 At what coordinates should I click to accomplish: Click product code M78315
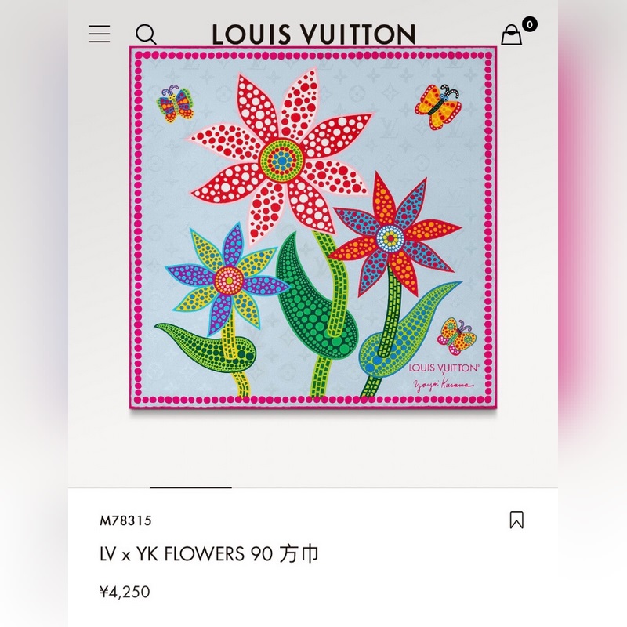coord(125,520)
